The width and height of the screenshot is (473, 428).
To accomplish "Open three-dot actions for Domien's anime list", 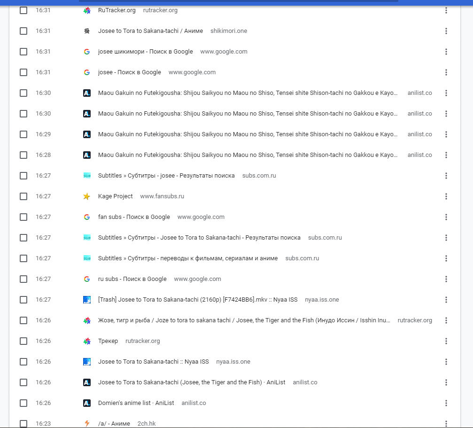I will pyautogui.click(x=446, y=403).
